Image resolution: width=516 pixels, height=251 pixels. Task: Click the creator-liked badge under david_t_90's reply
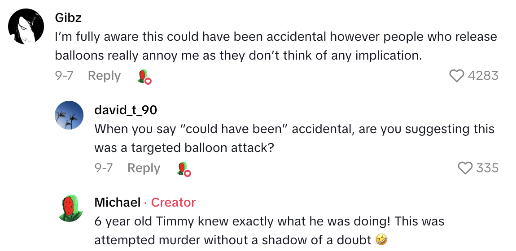pos(184,169)
